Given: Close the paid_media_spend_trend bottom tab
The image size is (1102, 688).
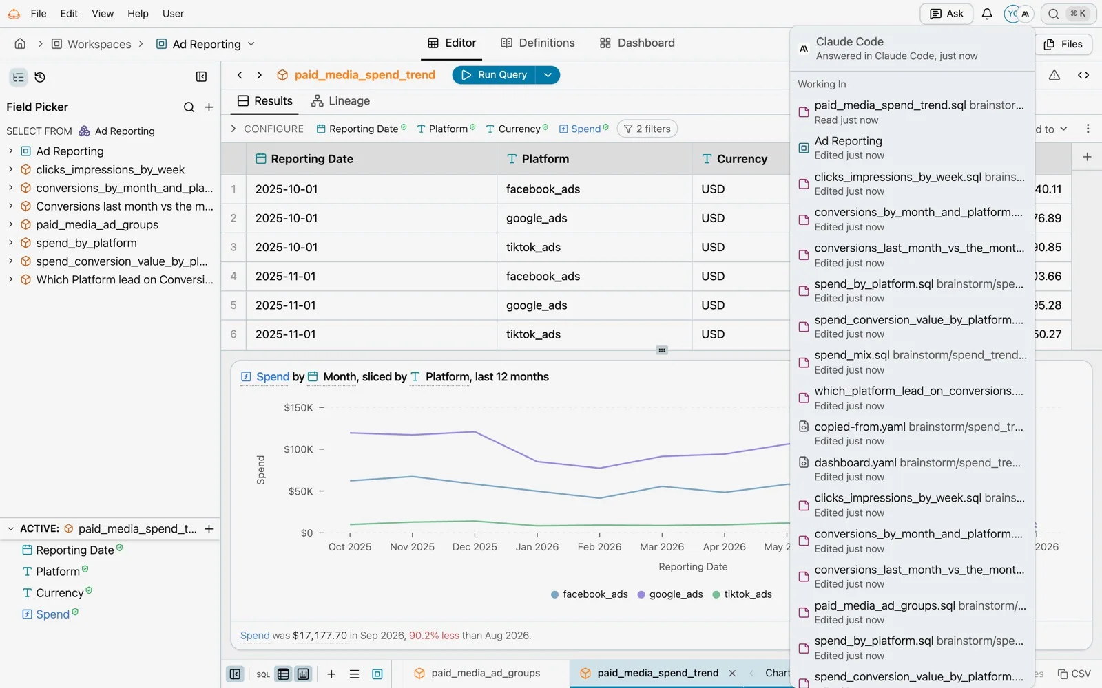Looking at the screenshot, I should (732, 674).
